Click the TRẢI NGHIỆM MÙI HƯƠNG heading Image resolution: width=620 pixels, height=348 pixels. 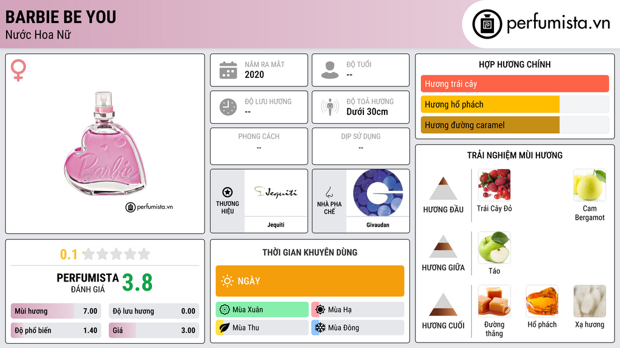515,155
